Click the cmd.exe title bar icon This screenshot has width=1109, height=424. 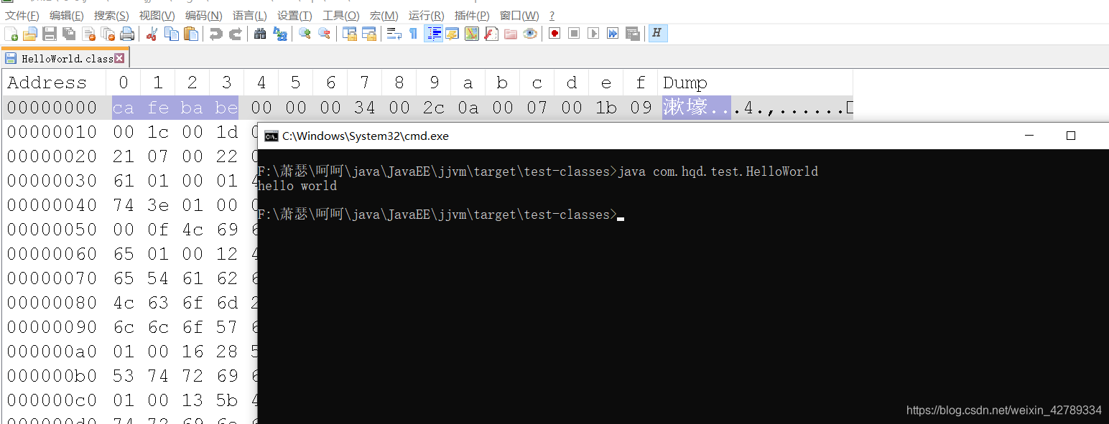(271, 136)
